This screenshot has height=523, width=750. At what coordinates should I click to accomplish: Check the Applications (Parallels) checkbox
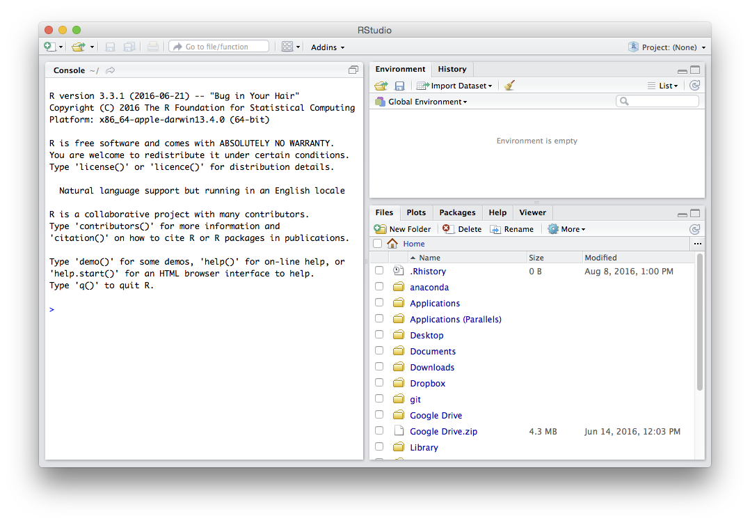[x=379, y=318]
